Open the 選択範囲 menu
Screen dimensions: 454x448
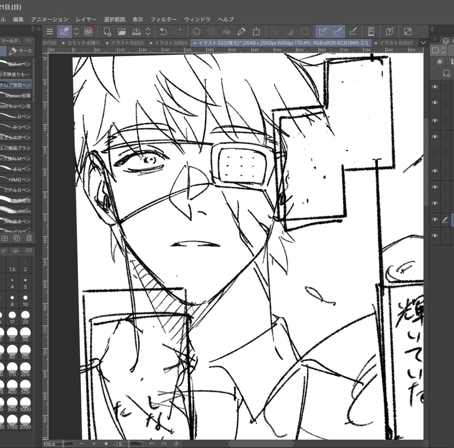click(x=114, y=19)
